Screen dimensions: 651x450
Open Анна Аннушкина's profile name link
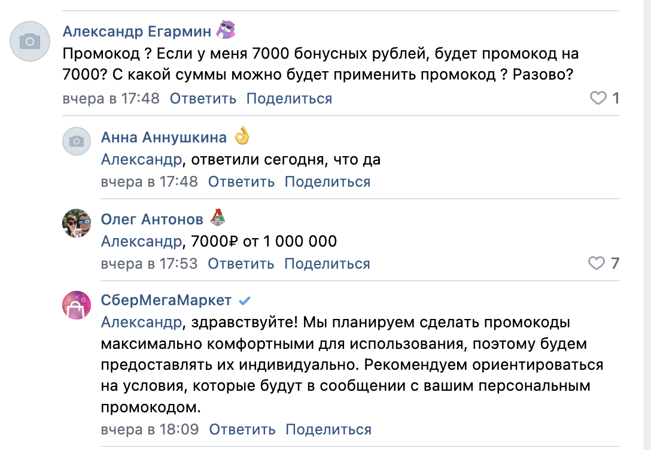[x=164, y=138]
